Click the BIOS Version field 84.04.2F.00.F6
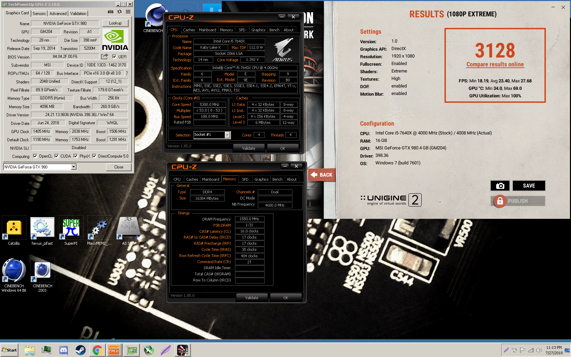The width and height of the screenshot is (571, 357). (x=65, y=56)
